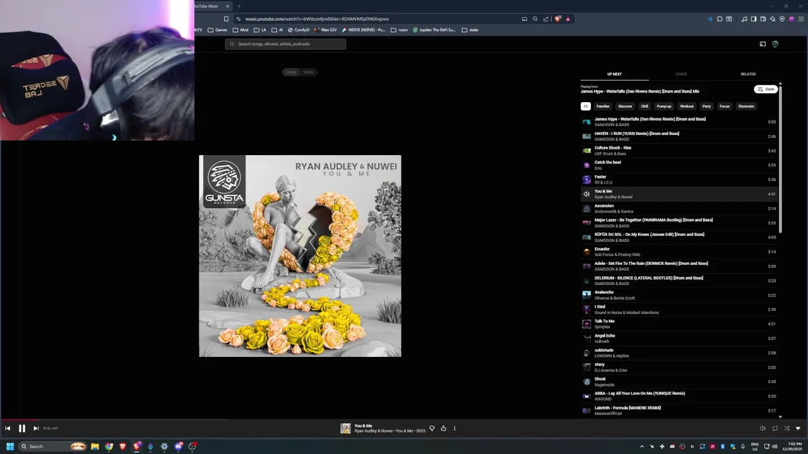Click the search songs, albums, artists field

pos(285,44)
